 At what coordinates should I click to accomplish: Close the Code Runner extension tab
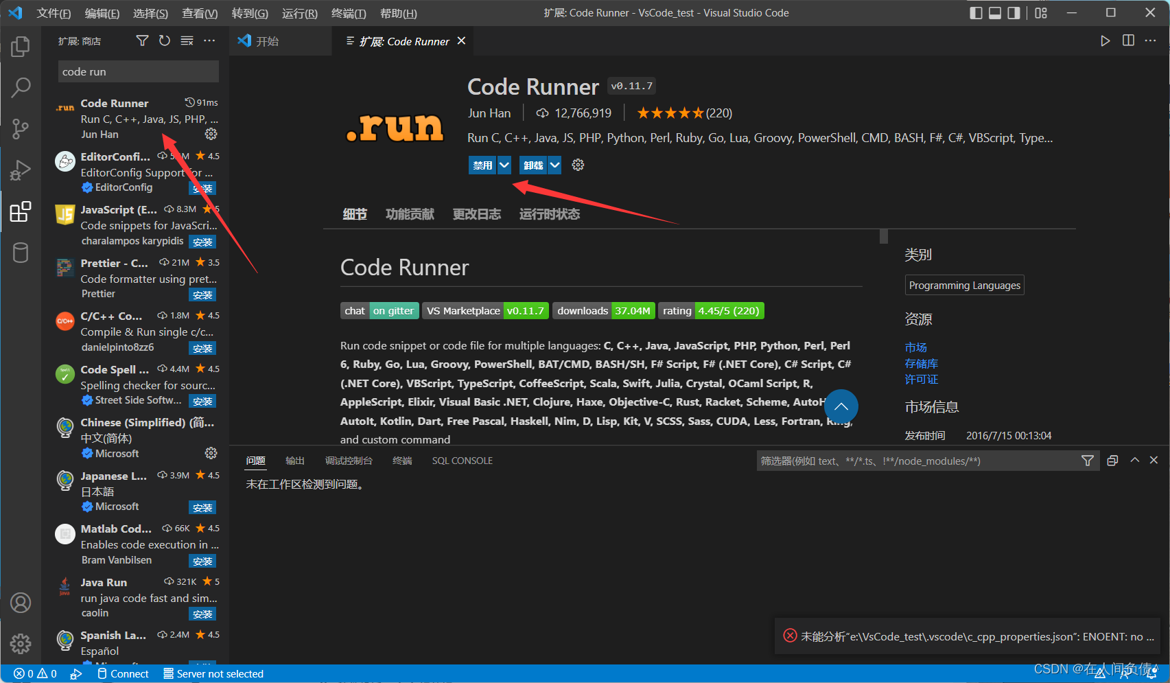tap(462, 41)
